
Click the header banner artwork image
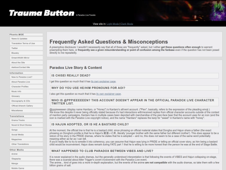pos(181,10)
